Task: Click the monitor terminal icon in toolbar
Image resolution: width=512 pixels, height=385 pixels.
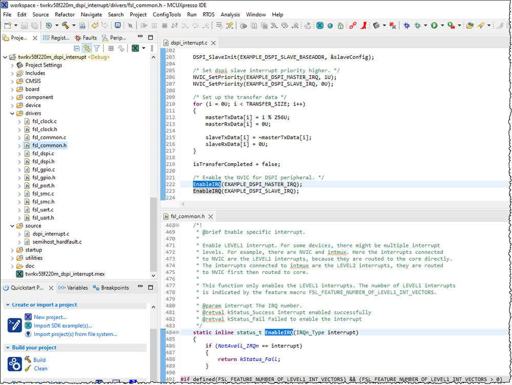Action: (x=117, y=25)
